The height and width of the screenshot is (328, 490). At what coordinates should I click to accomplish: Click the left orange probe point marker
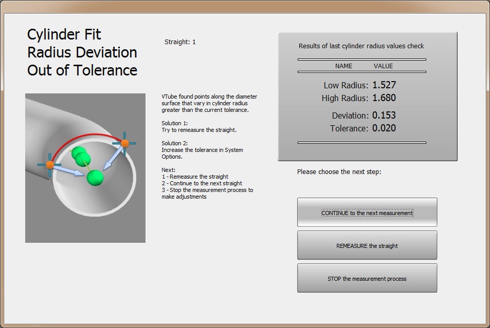click(x=50, y=165)
